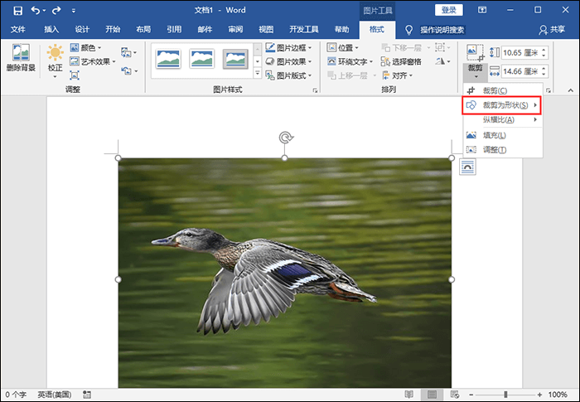Click the rotation handle above the picture

click(x=285, y=138)
